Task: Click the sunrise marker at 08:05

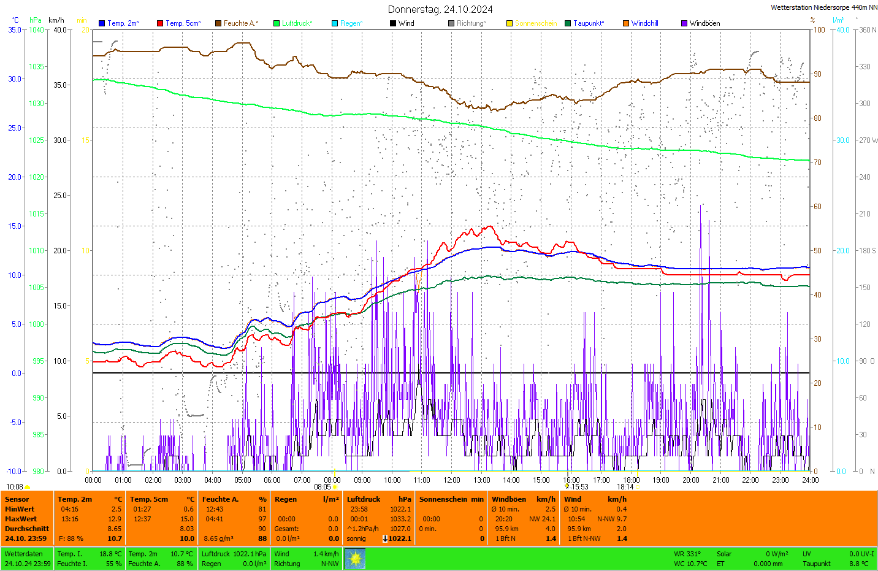Action: [x=335, y=487]
